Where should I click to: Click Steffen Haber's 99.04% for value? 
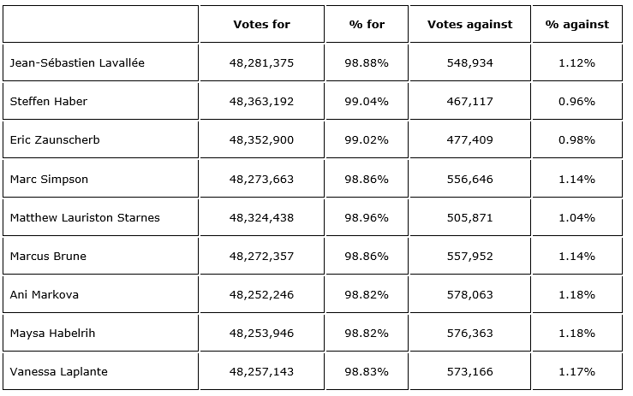tap(367, 102)
